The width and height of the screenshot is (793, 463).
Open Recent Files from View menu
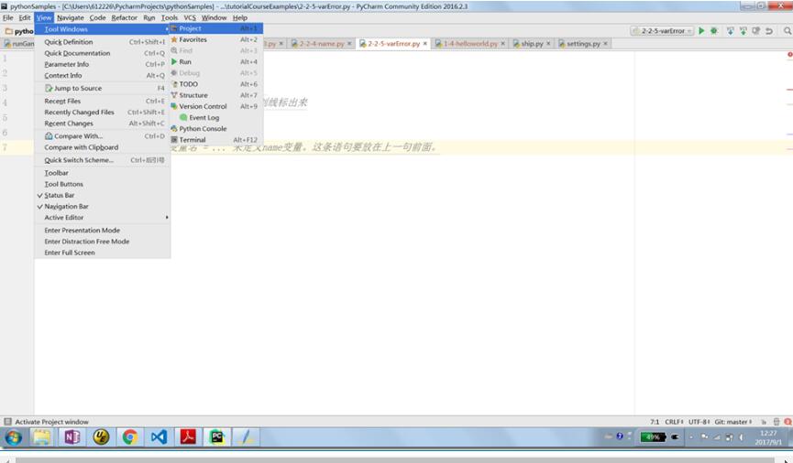pyautogui.click(x=103, y=101)
